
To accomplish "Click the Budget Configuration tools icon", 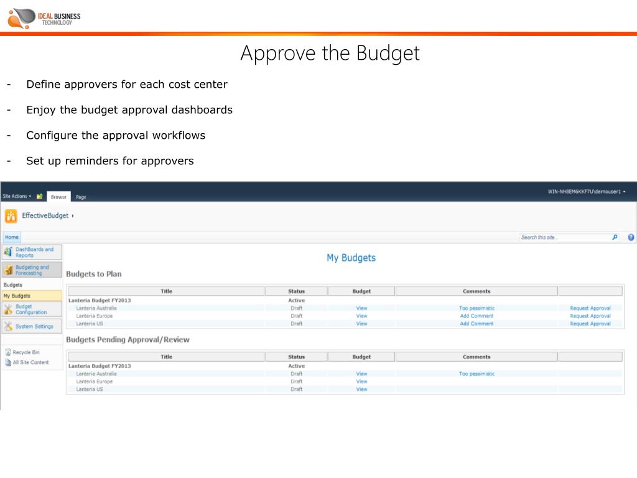I will (8, 309).
